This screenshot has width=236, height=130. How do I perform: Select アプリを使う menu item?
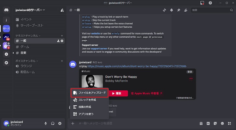[89, 114]
